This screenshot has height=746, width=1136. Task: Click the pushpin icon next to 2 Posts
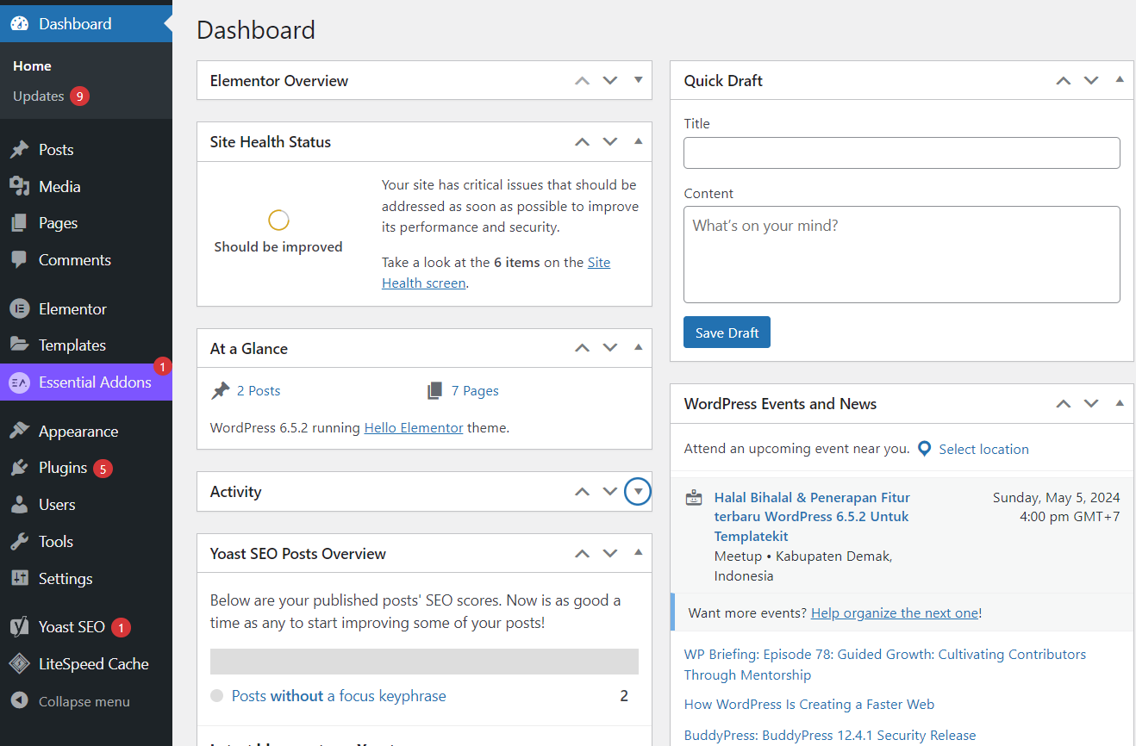click(x=221, y=391)
